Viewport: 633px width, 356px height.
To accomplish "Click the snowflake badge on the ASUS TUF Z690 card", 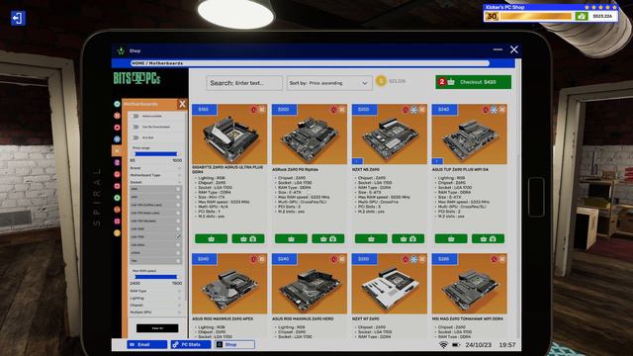I will pos(494,110).
